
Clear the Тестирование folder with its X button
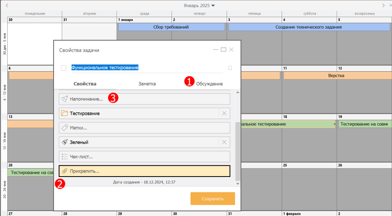pos(224,113)
